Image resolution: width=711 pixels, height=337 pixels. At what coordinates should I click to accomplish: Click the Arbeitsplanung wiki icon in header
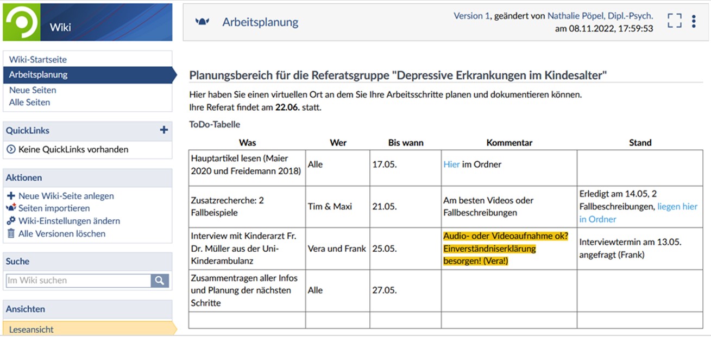[x=202, y=22]
